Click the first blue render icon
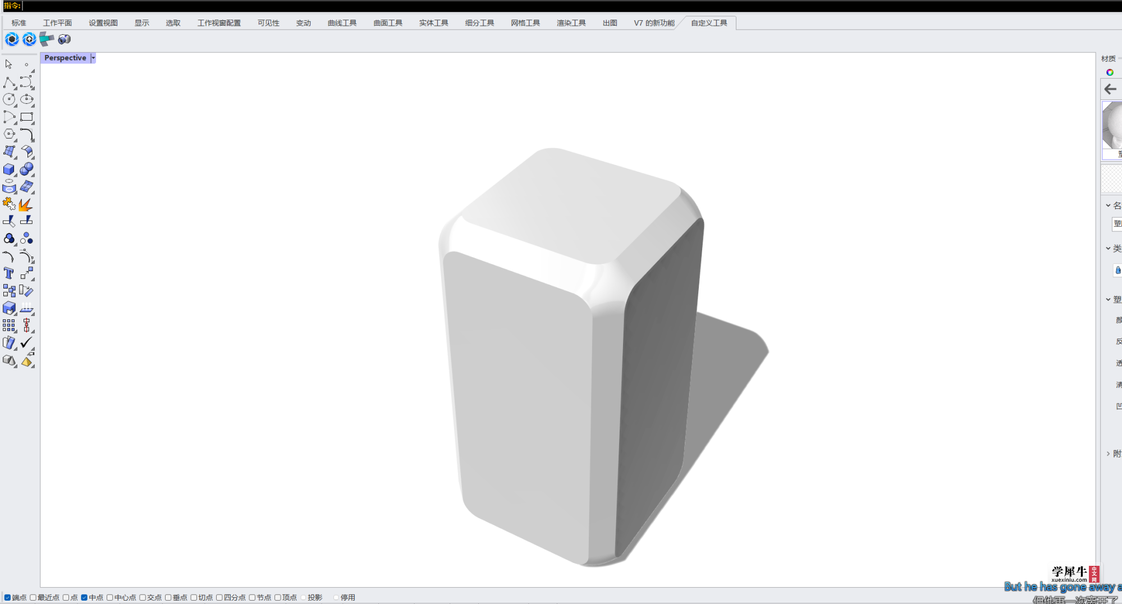 click(12, 39)
